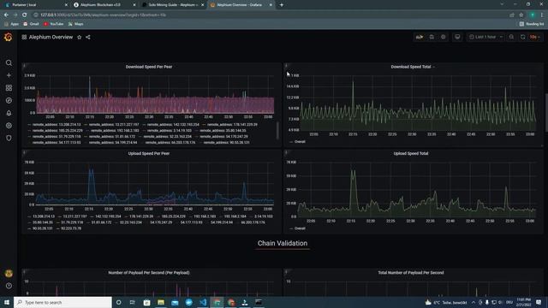Image resolution: width=548 pixels, height=308 pixels.
Task: Open dashboard settings gear in the toolbar
Action: point(444,37)
